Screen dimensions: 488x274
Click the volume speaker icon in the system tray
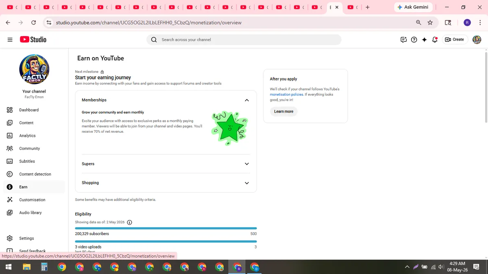pyautogui.click(x=441, y=267)
